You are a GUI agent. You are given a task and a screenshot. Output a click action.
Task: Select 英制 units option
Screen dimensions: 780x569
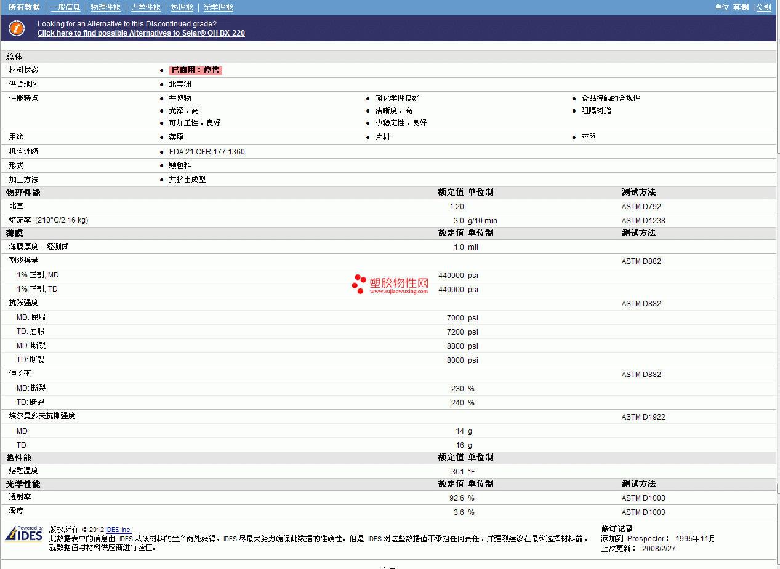coord(741,7)
